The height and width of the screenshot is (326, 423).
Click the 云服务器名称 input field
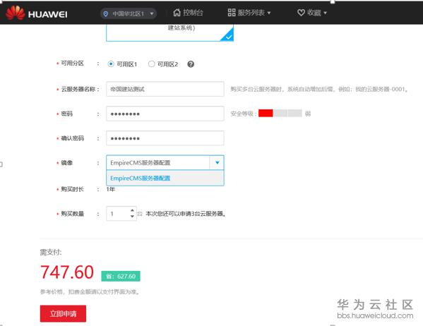[x=165, y=89]
